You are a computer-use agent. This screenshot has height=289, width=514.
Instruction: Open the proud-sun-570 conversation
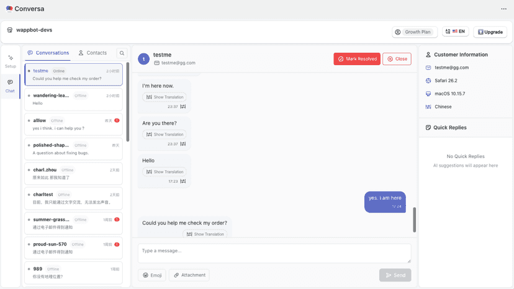click(x=73, y=248)
